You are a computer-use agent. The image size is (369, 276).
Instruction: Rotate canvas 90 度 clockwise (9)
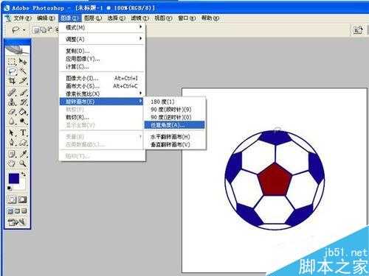[x=175, y=110]
